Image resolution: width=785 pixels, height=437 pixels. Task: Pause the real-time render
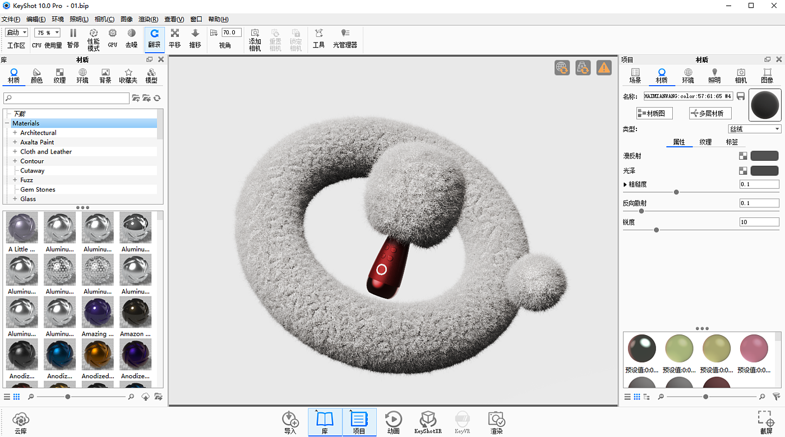tap(73, 38)
